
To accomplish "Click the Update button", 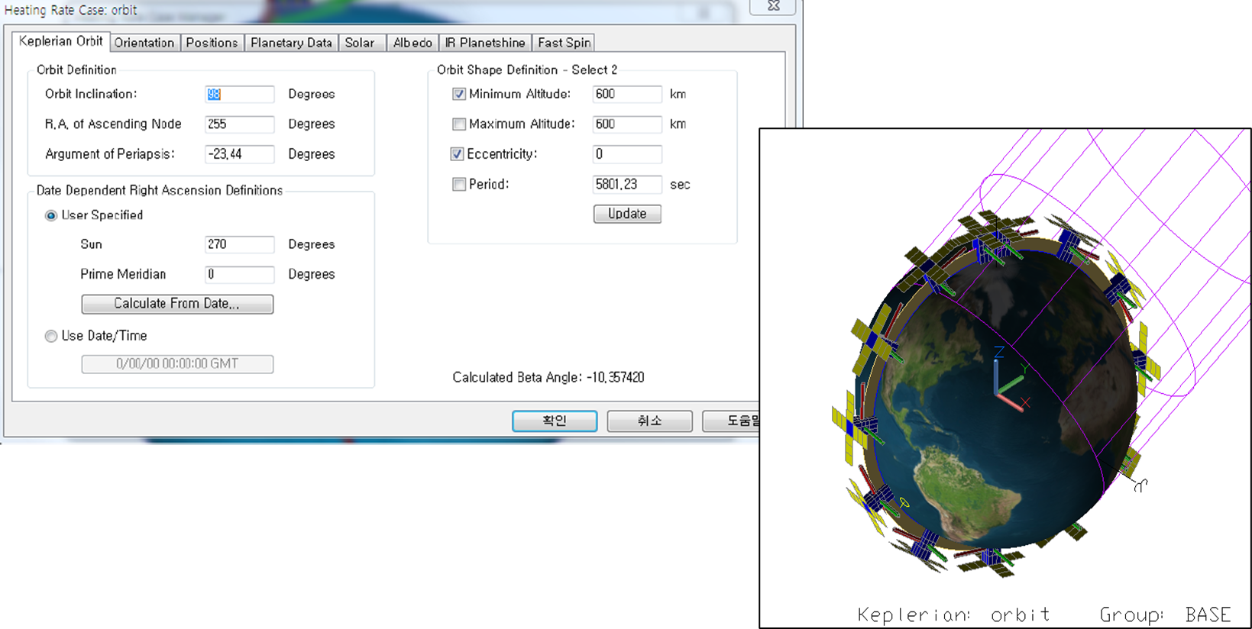I will click(627, 214).
